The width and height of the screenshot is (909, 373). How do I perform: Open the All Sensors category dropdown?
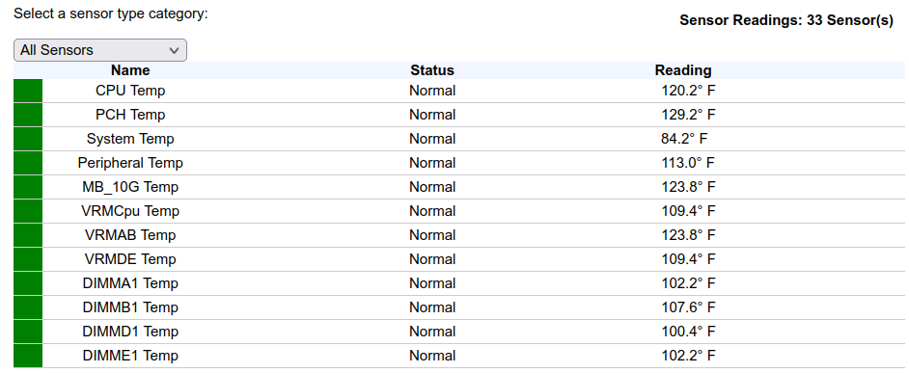coord(100,50)
